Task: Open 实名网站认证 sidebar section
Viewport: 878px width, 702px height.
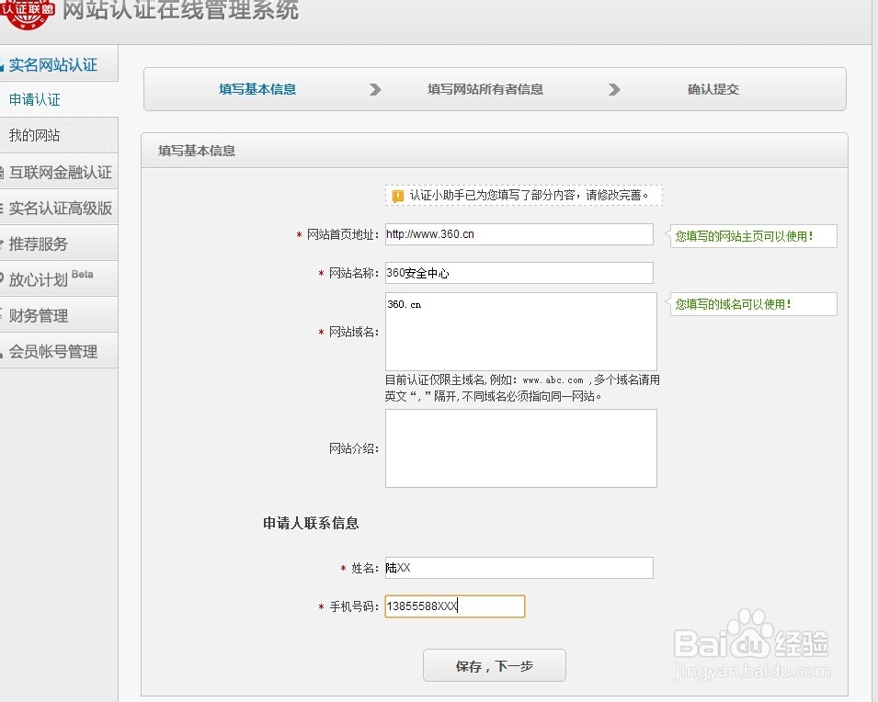Action: pos(58,64)
